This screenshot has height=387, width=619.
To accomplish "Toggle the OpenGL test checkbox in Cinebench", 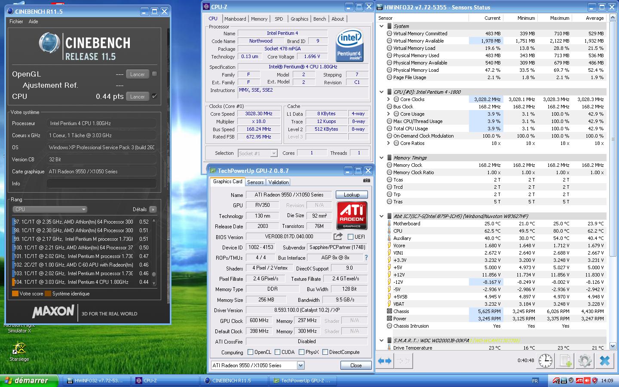I will [x=154, y=74].
